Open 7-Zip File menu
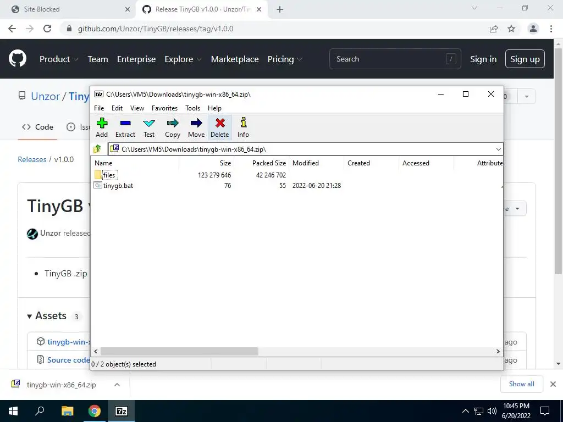The width and height of the screenshot is (563, 422). click(99, 108)
